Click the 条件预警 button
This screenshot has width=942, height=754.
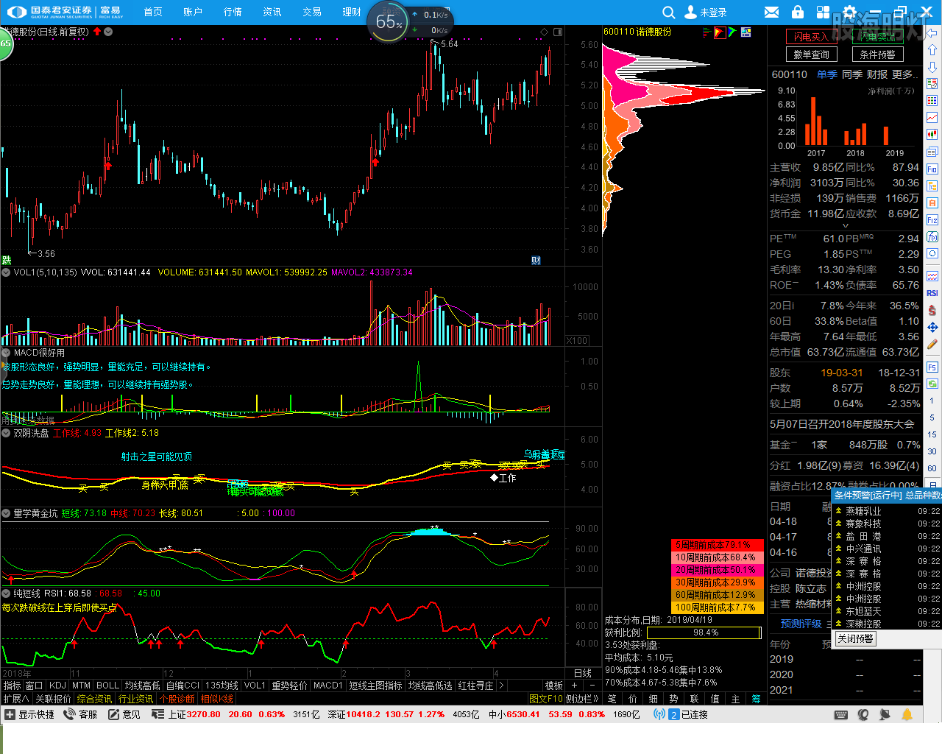(878, 54)
